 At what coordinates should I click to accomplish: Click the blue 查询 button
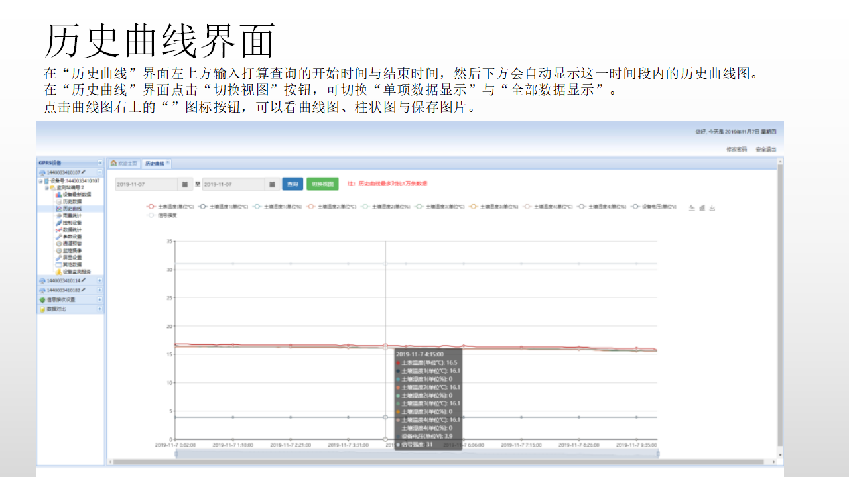click(292, 184)
